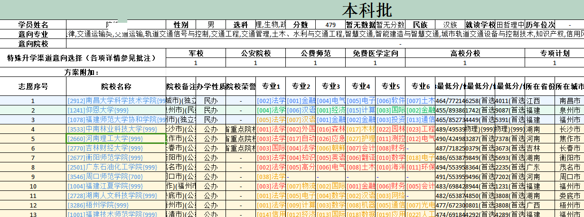Click the 长沙市 city cell
Screen dimensions: 584x217
[569, 129]
